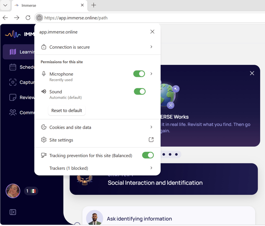
Task: Open the tab search chevron
Action: [5, 5]
